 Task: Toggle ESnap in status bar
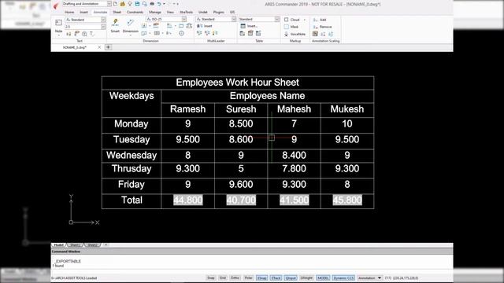[x=262, y=277]
